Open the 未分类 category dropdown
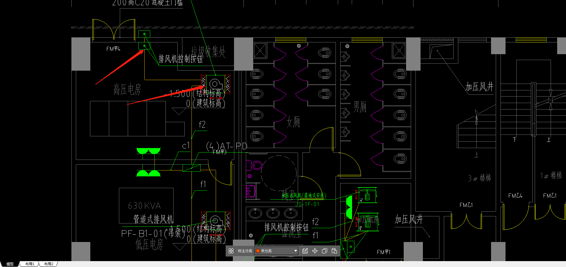566x267 pixels. [x=276, y=251]
